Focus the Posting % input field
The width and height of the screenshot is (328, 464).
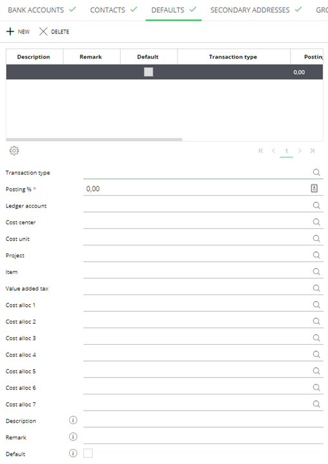(x=196, y=188)
